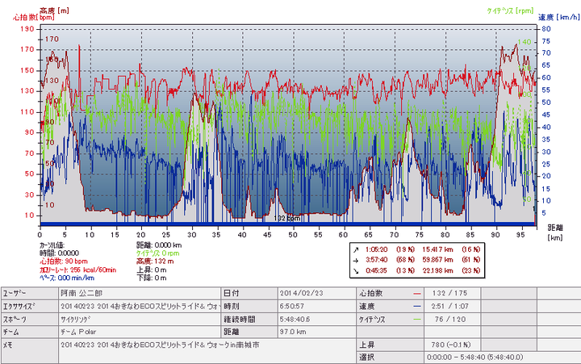Select the 距離 [km] axis title at chart right
This screenshot has height=364, width=581.
(555, 232)
